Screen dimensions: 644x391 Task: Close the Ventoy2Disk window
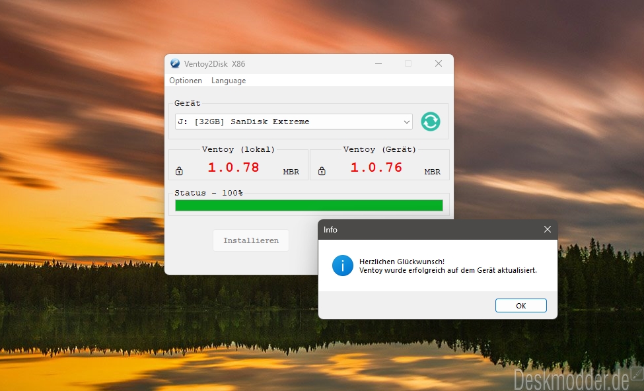[439, 63]
